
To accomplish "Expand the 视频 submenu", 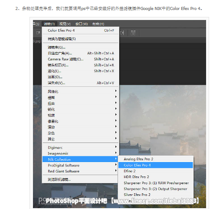I will 81,115.
